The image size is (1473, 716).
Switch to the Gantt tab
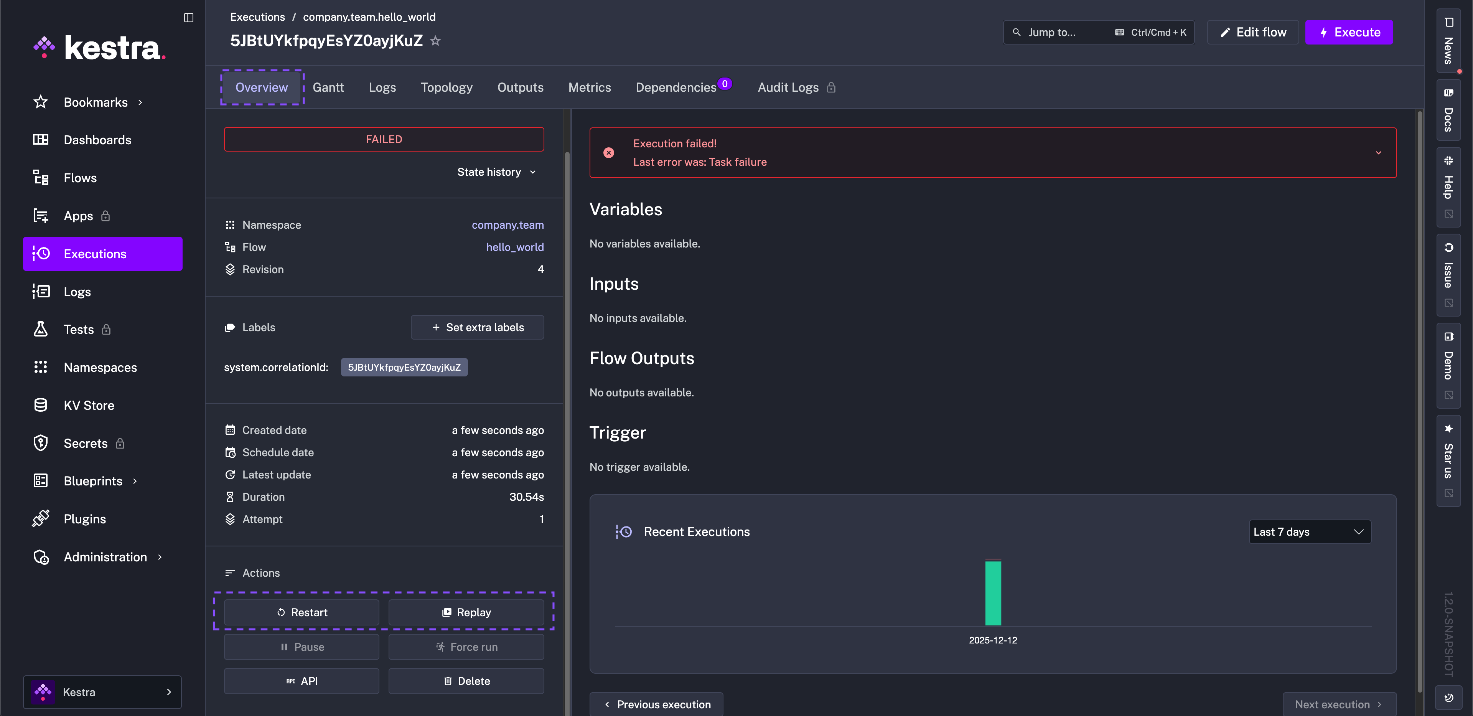[328, 87]
